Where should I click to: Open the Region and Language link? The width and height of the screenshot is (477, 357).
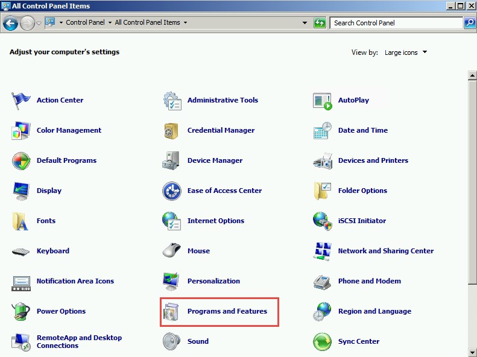[x=374, y=311]
